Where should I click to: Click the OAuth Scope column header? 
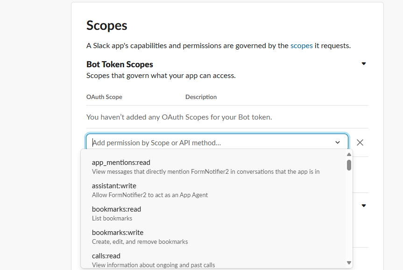pyautogui.click(x=104, y=97)
